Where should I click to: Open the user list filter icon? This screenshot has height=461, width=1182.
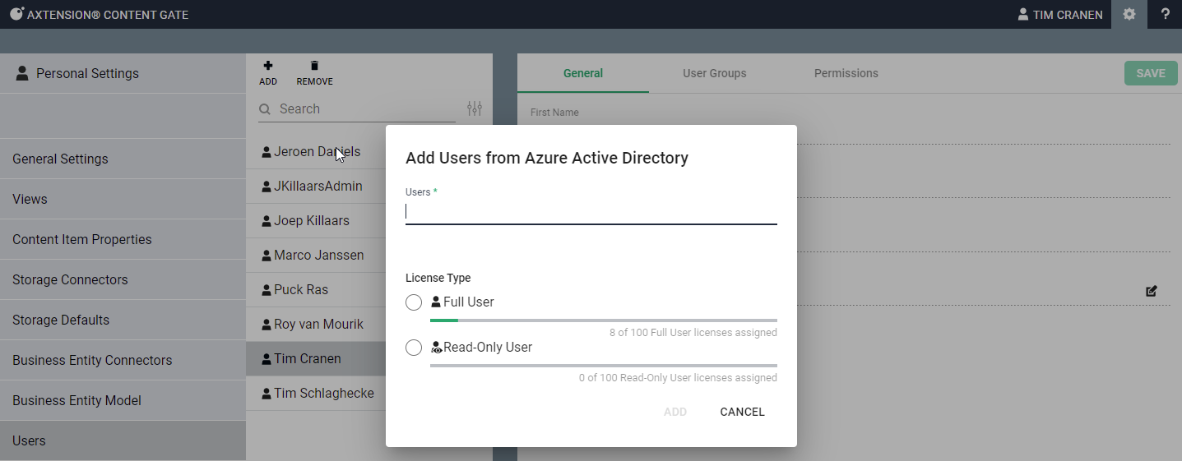click(475, 108)
